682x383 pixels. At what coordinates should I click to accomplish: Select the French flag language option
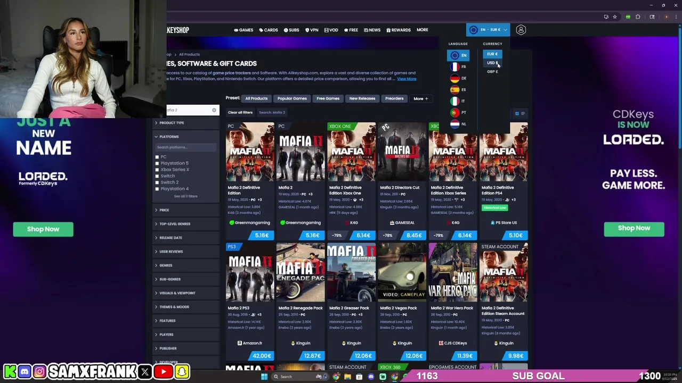tap(458, 66)
